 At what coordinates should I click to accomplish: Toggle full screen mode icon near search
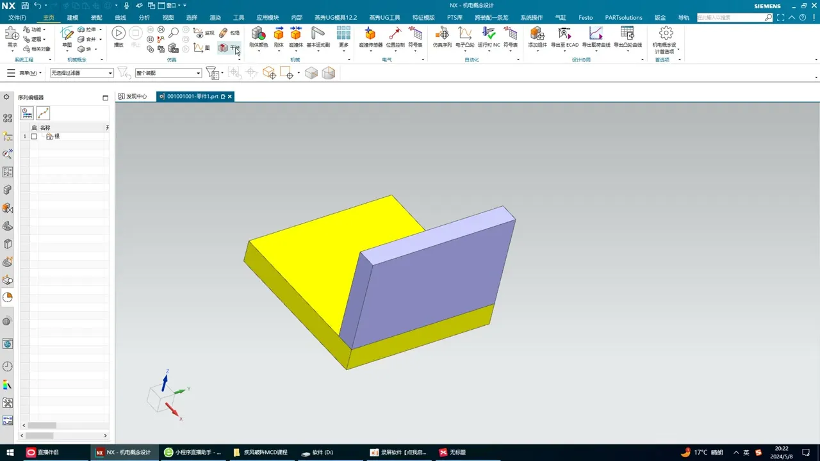click(x=780, y=17)
